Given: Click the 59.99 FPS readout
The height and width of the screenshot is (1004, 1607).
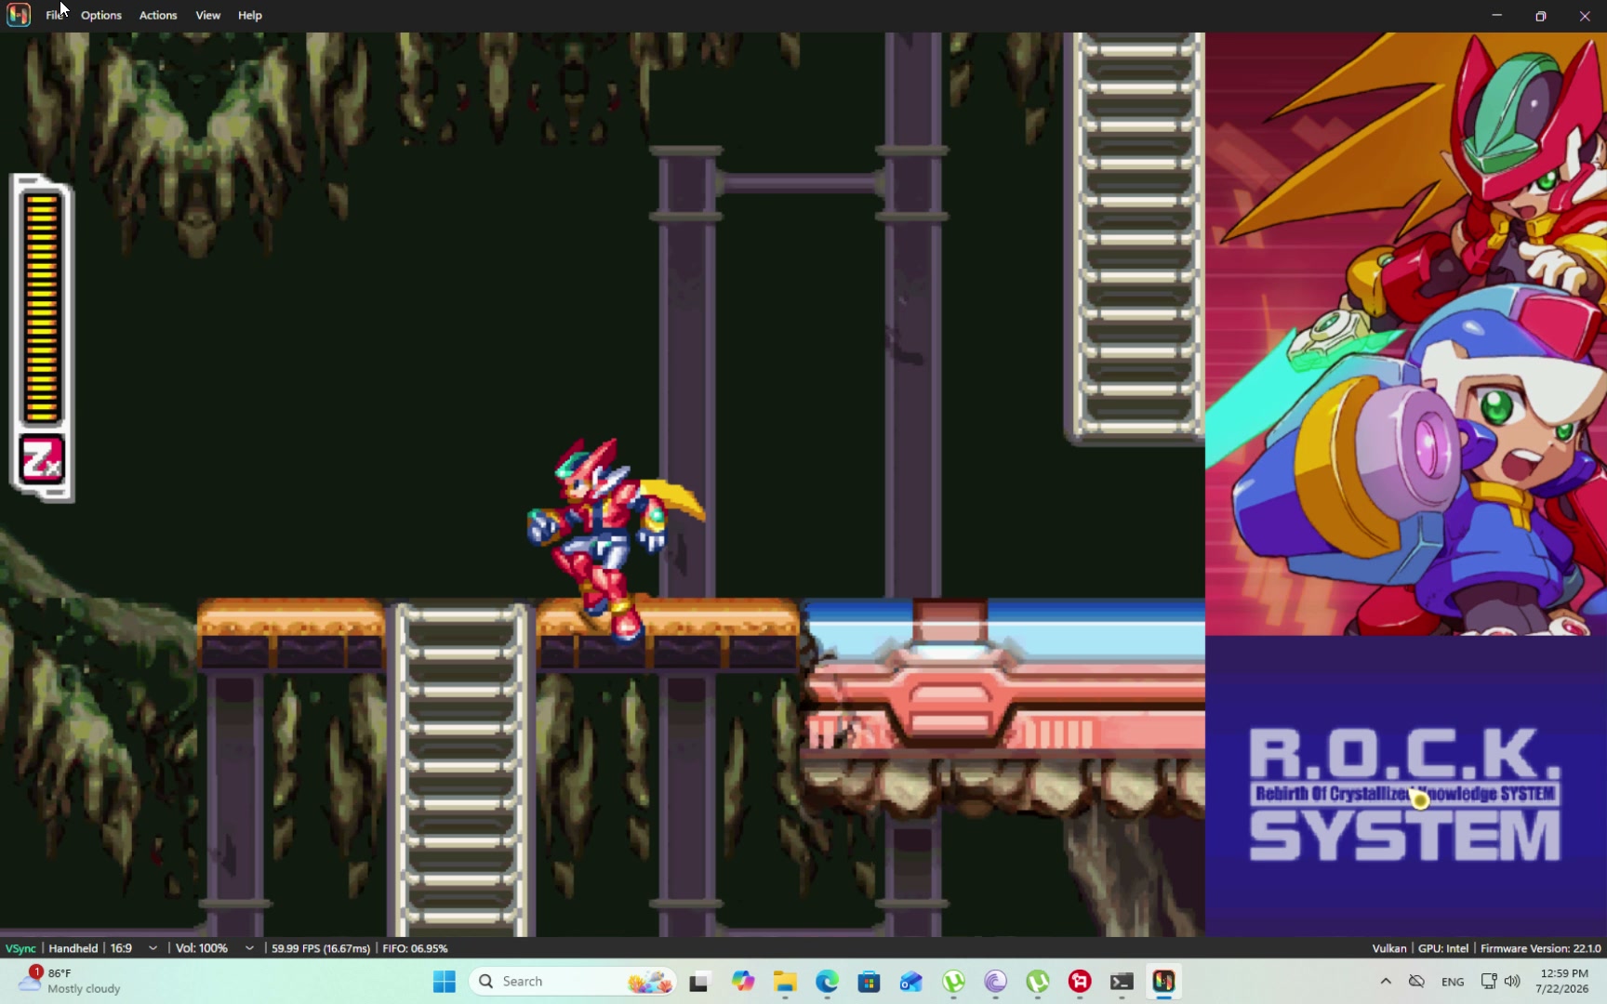Looking at the screenshot, I should coord(320,948).
